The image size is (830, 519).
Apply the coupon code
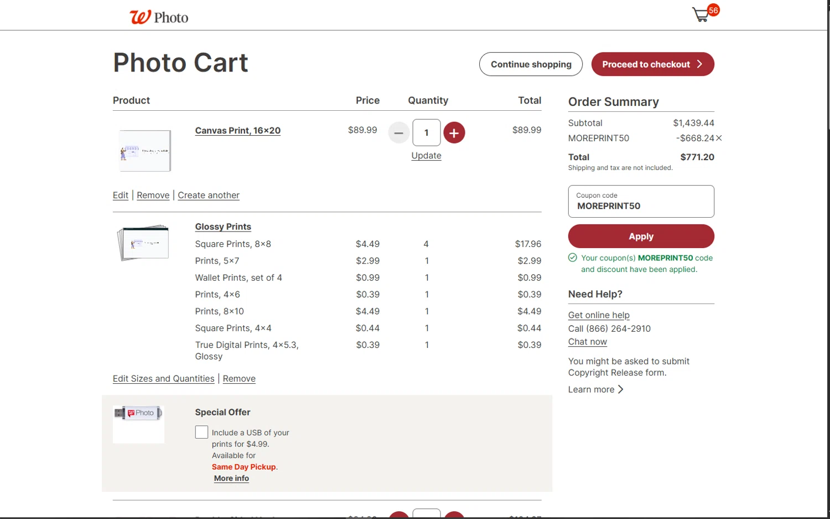point(641,236)
